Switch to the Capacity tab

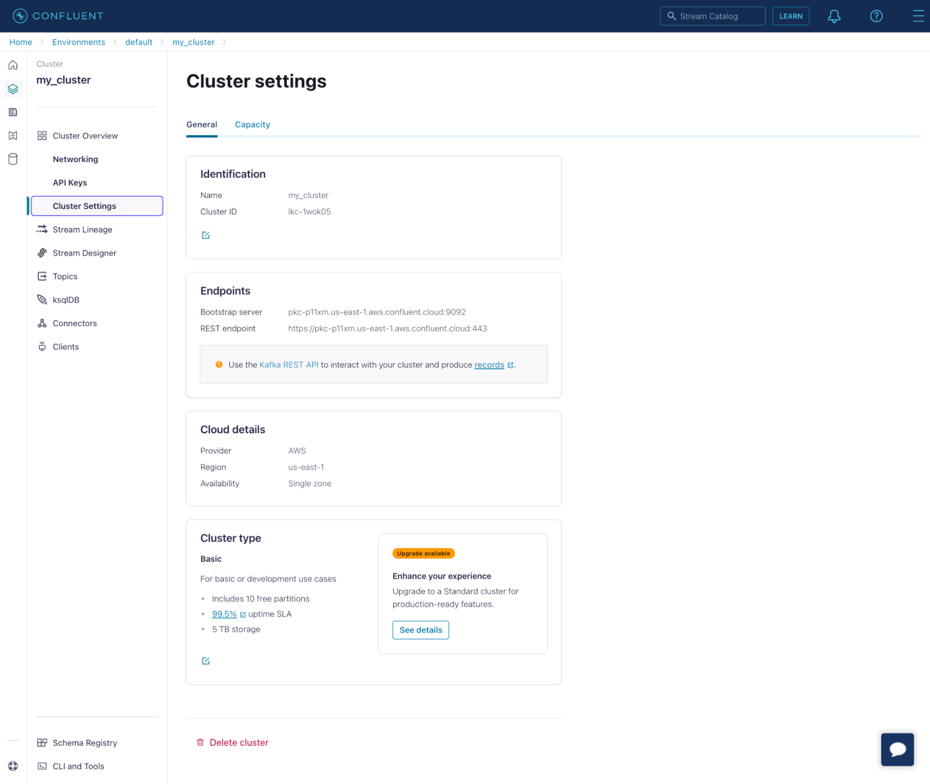tap(252, 124)
